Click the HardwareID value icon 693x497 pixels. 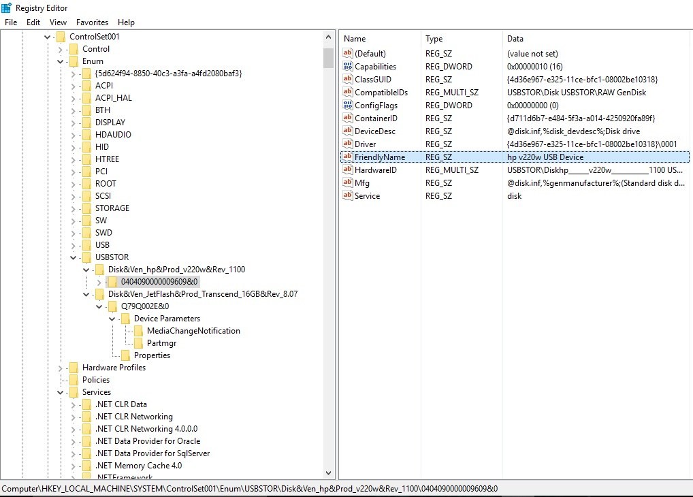pos(347,170)
